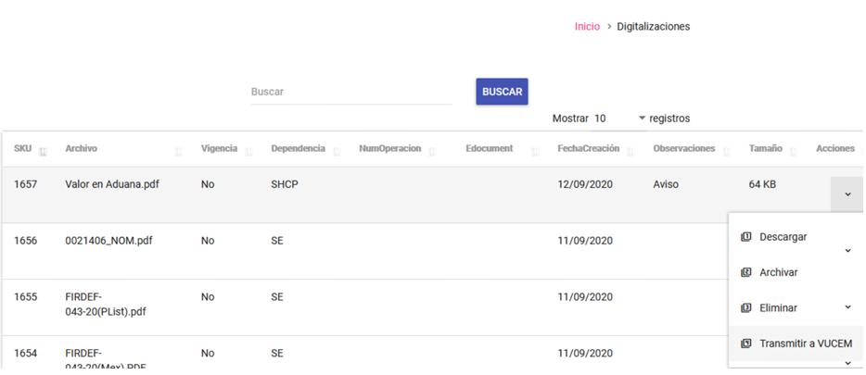Focus the Buscar search input field
The width and height of the screenshot is (866, 375).
click(x=351, y=92)
